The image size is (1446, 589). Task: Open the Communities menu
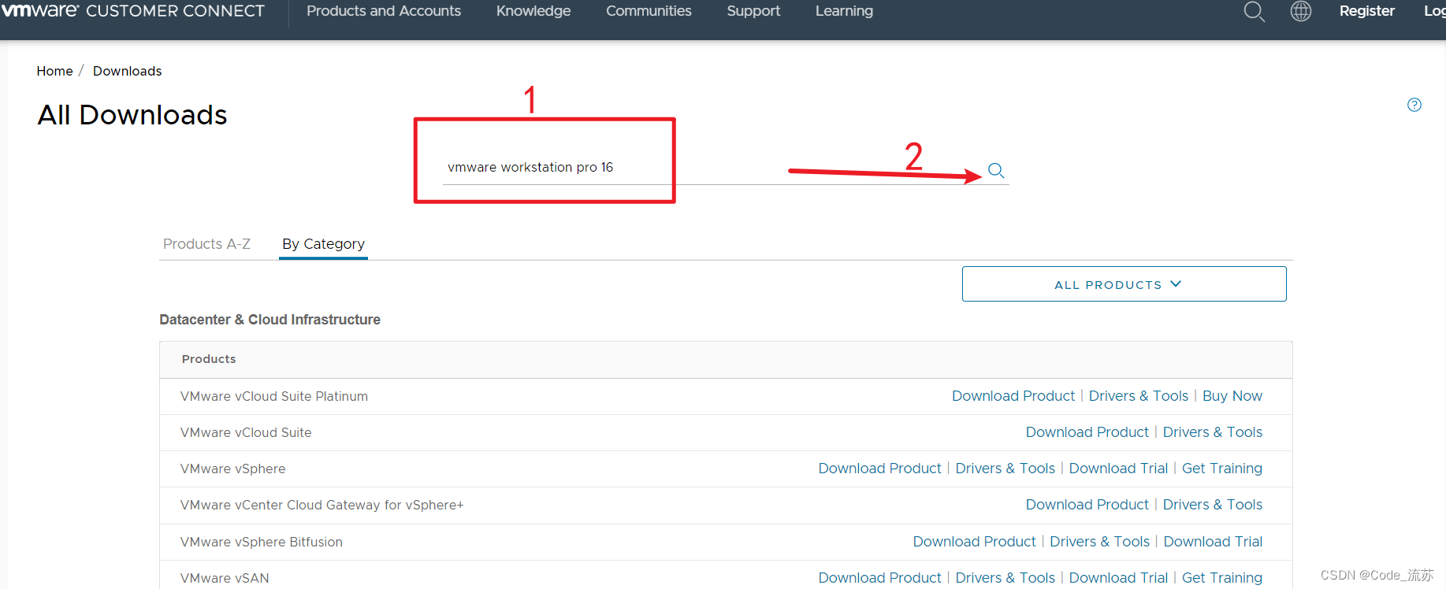649,11
